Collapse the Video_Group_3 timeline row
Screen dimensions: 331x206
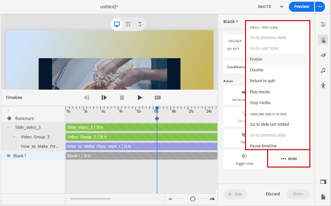point(14,137)
